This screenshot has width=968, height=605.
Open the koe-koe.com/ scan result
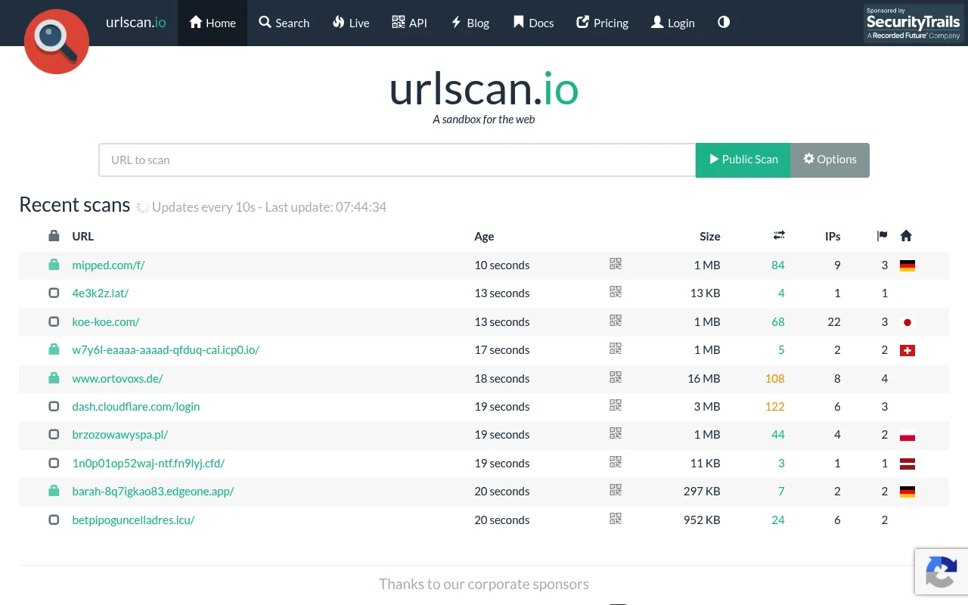[x=106, y=321]
